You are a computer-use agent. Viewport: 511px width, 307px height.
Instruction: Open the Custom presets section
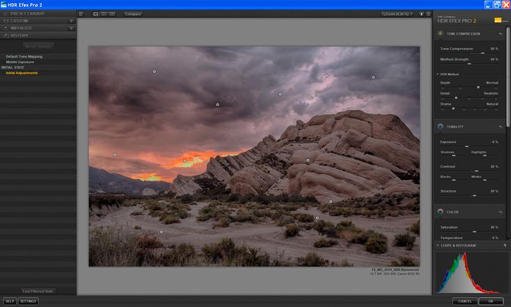coord(19,21)
